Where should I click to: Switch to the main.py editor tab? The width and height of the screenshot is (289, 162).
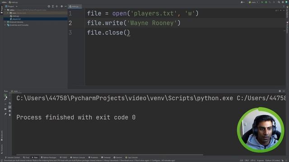tap(75, 6)
